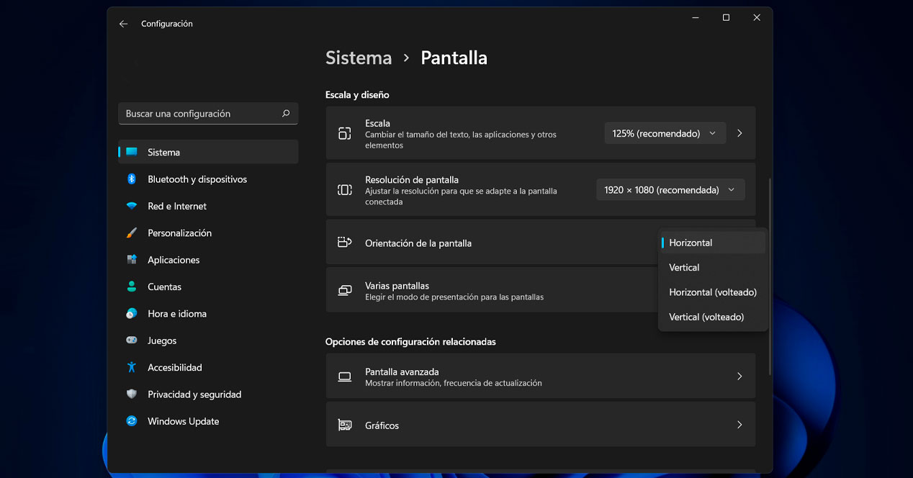The width and height of the screenshot is (913, 478).
Task: Select Vertical (volteado) from the orientation list
Action: tap(706, 316)
